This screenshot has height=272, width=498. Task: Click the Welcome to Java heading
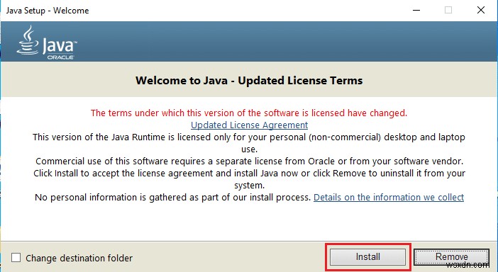coord(249,81)
